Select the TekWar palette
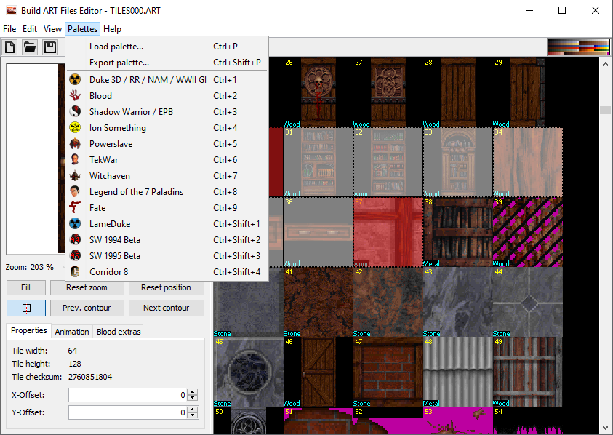Viewport: 613px width, 435px height. click(167, 160)
